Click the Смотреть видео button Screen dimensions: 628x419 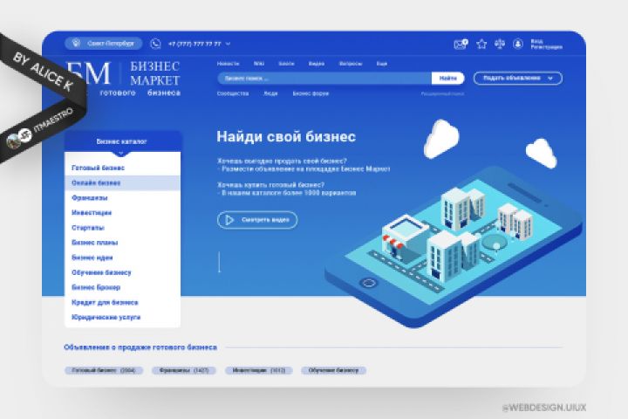pyautogui.click(x=257, y=220)
